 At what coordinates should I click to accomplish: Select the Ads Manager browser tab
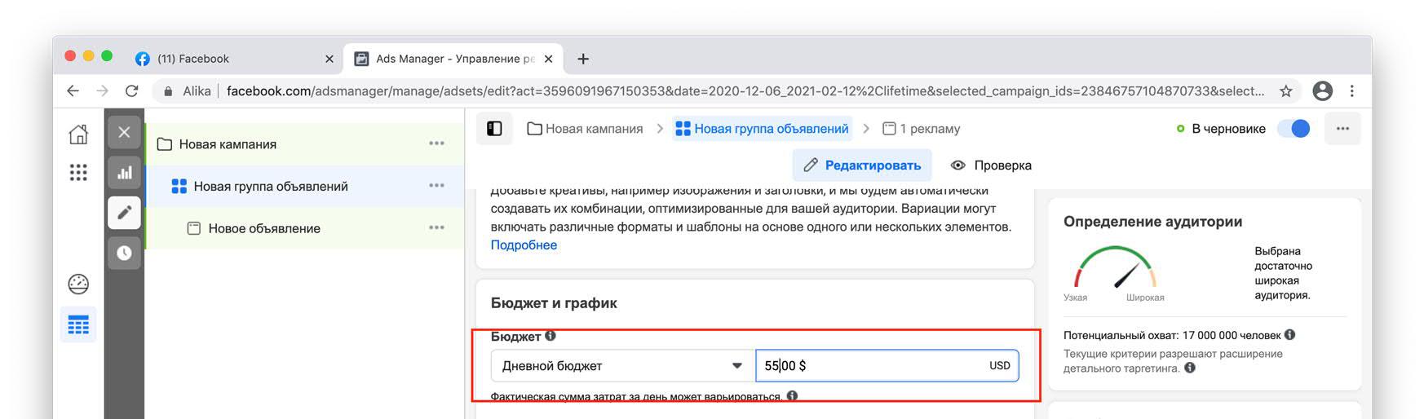[x=453, y=59]
